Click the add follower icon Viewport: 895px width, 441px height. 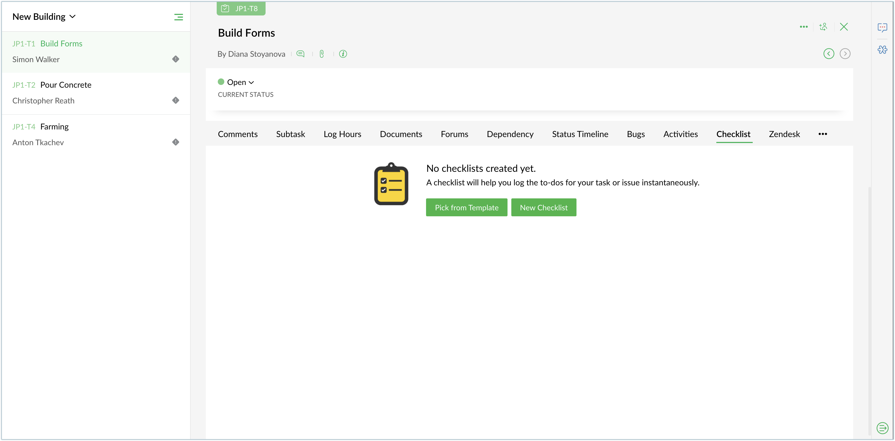[x=823, y=27]
